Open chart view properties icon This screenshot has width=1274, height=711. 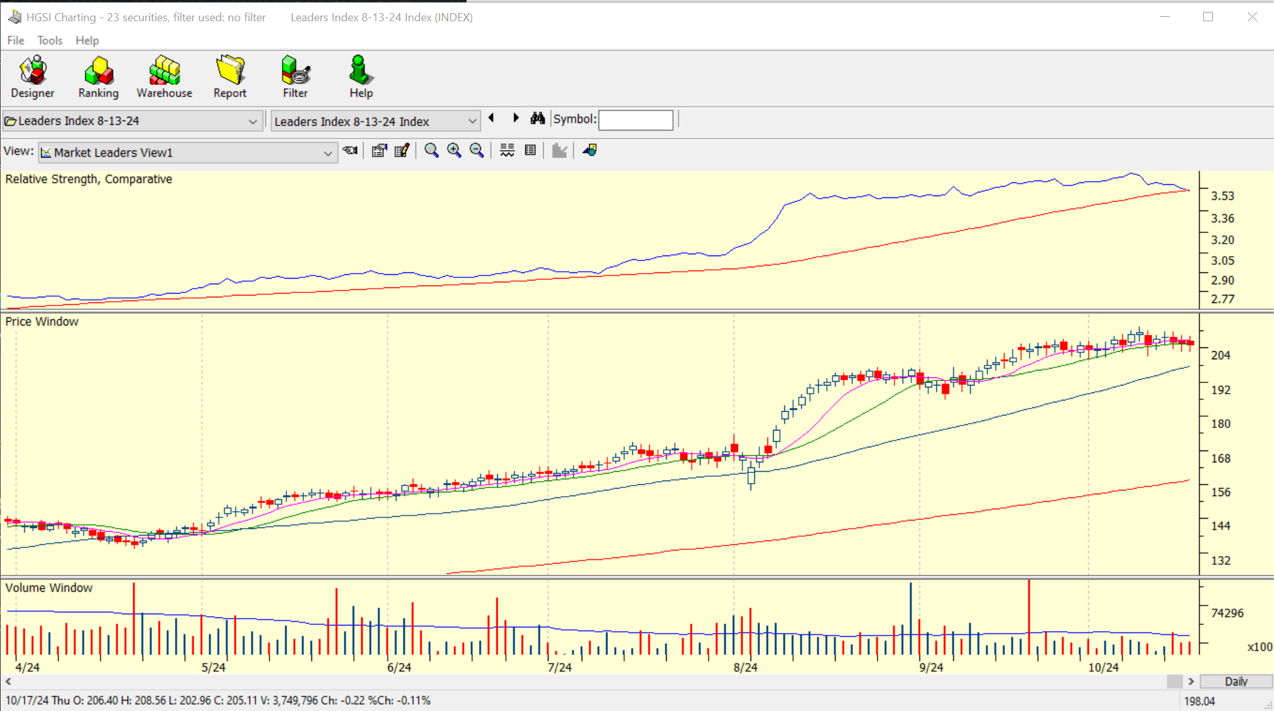pos(379,151)
